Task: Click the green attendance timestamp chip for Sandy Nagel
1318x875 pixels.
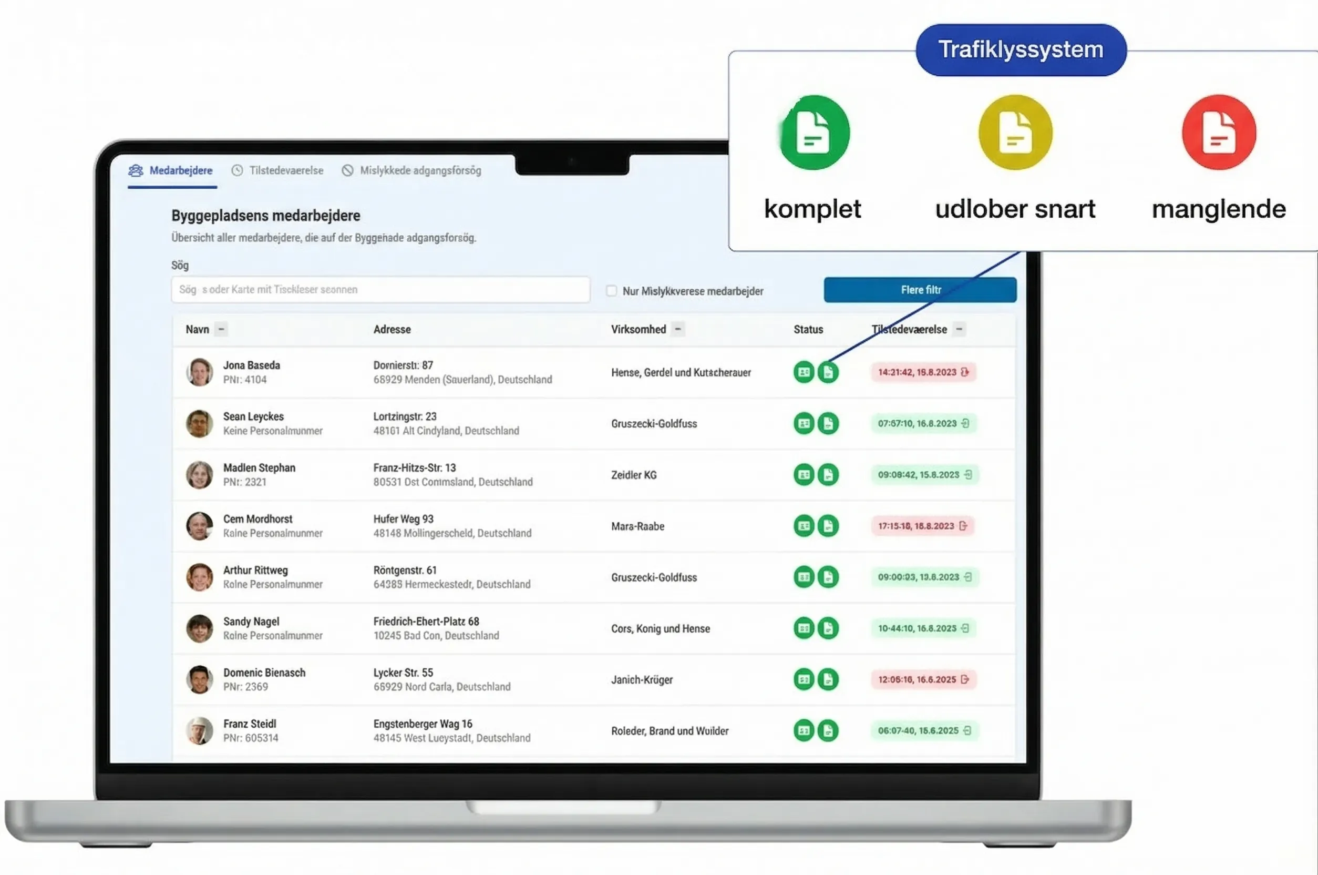Action: point(923,628)
